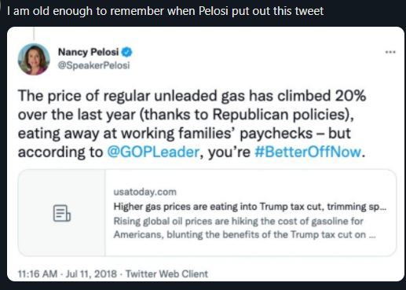Image resolution: width=406 pixels, height=290 pixels.
Task: Click the blue verified badge icon
Action: [127, 52]
